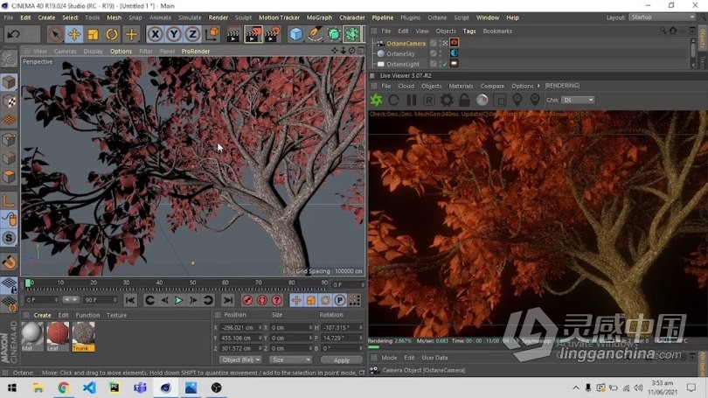
Task: Click the Cube primitive icon
Action: (x=295, y=34)
